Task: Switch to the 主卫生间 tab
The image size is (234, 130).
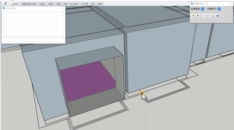Action: click(74, 4)
